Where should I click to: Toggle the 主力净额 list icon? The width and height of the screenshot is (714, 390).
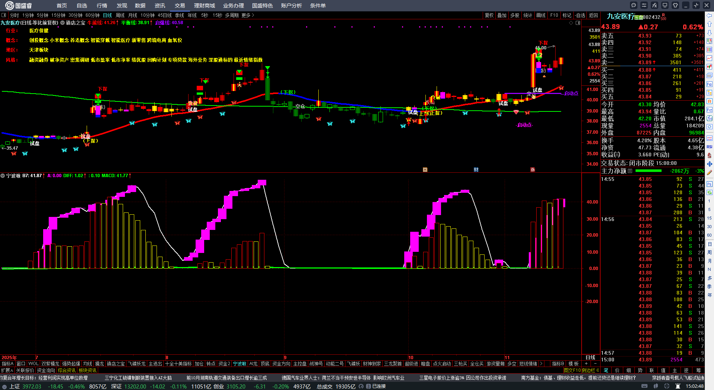pos(630,171)
